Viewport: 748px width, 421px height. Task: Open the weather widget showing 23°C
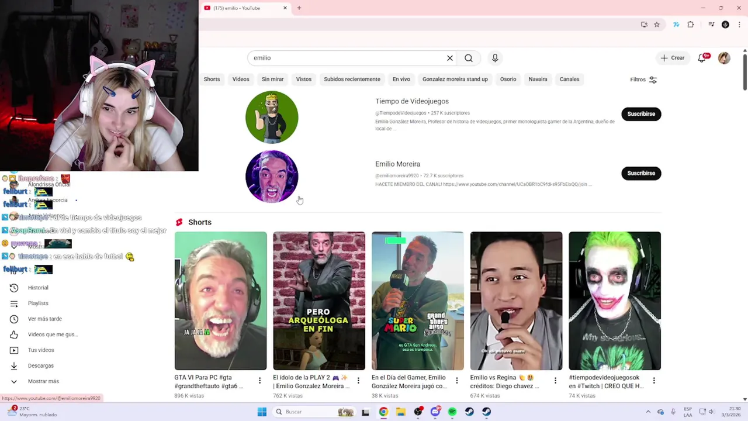[32, 412]
